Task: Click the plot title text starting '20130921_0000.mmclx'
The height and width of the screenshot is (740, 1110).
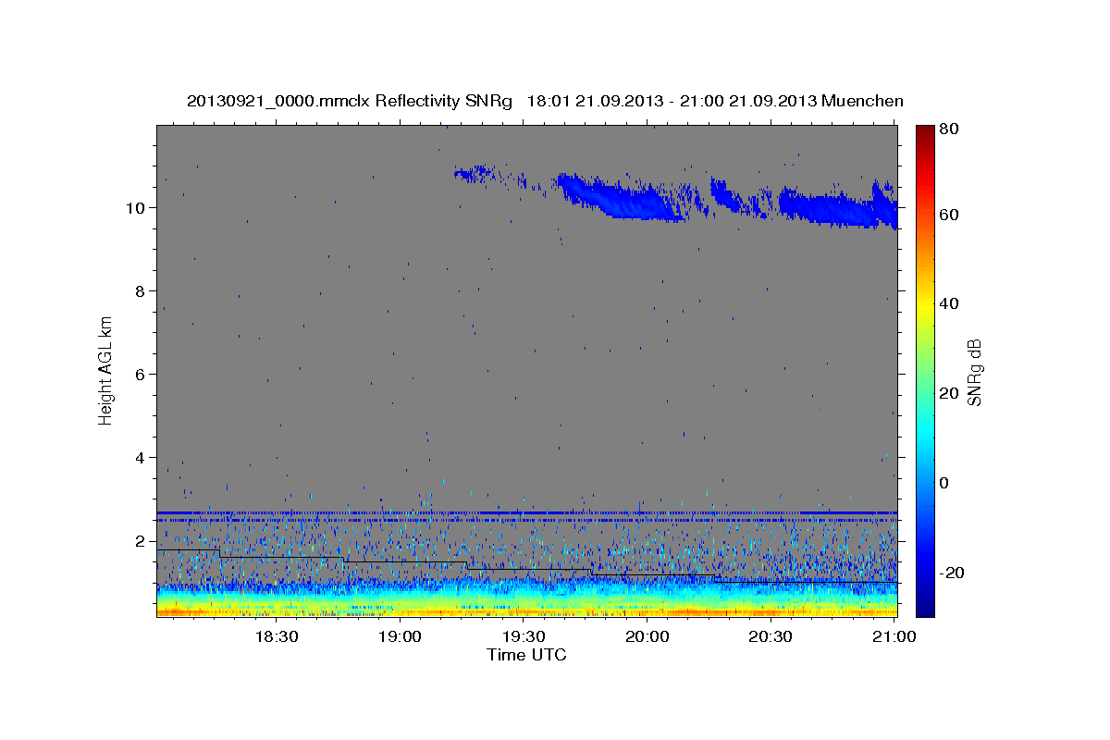Action: click(545, 101)
